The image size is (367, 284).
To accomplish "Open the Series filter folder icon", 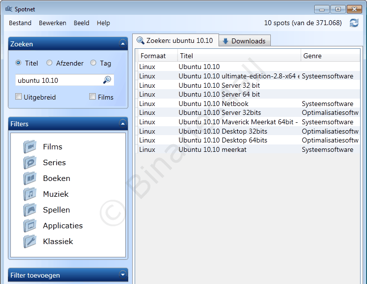I will 30,162.
